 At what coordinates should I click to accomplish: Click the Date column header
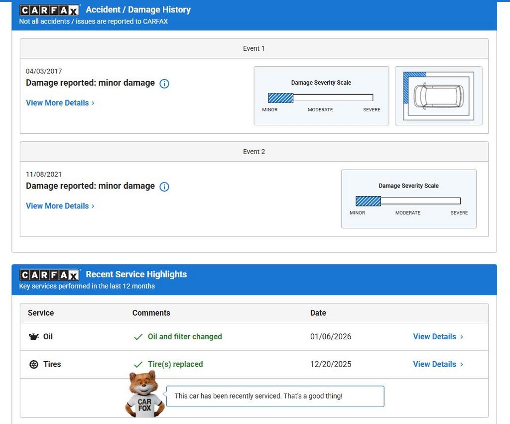pyautogui.click(x=318, y=313)
